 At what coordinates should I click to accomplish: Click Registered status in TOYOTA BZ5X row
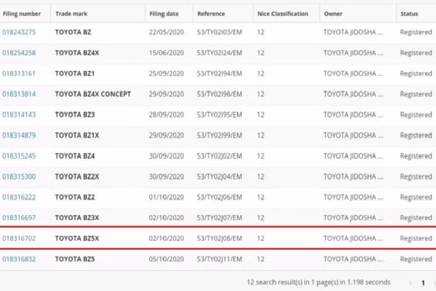tap(416, 239)
